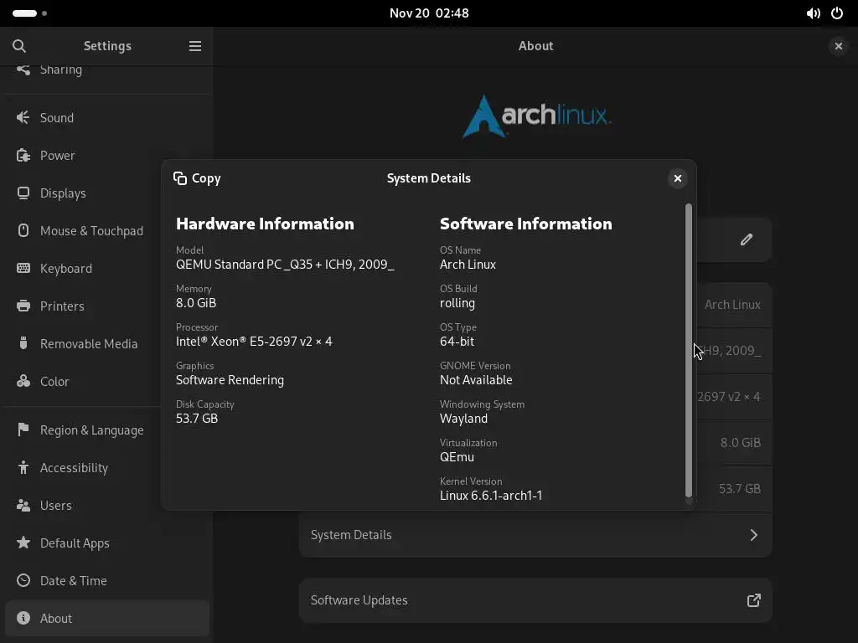Image resolution: width=858 pixels, height=643 pixels.
Task: Open Region & Language settings
Action: point(107,430)
